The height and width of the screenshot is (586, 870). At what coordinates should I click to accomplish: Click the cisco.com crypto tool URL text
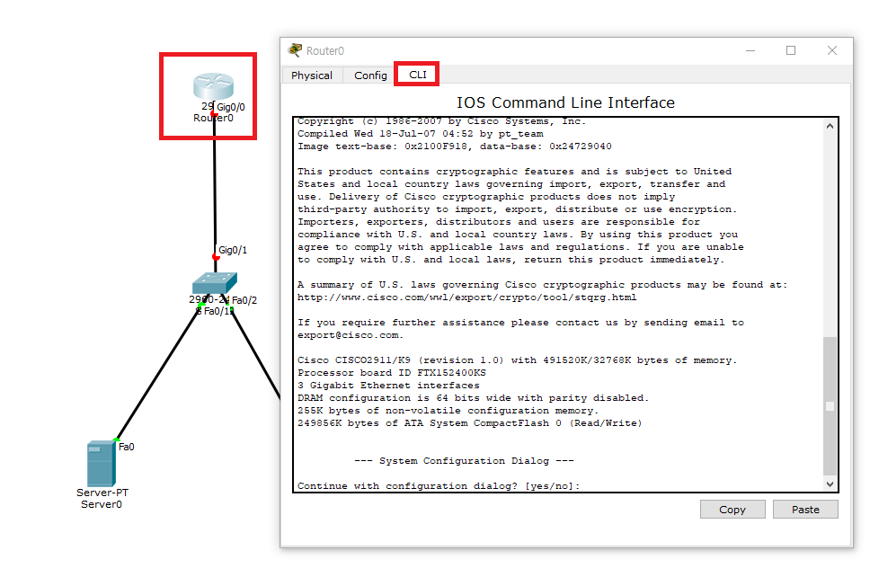[466, 297]
